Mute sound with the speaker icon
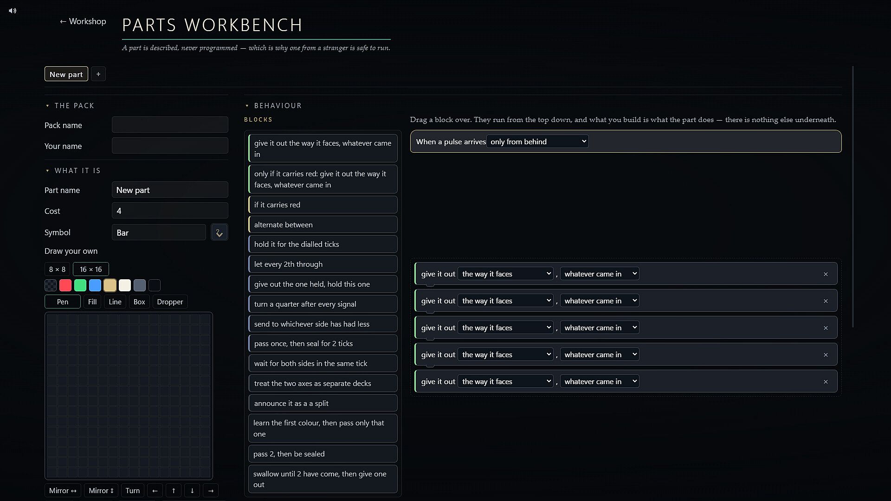 [x=13, y=11]
